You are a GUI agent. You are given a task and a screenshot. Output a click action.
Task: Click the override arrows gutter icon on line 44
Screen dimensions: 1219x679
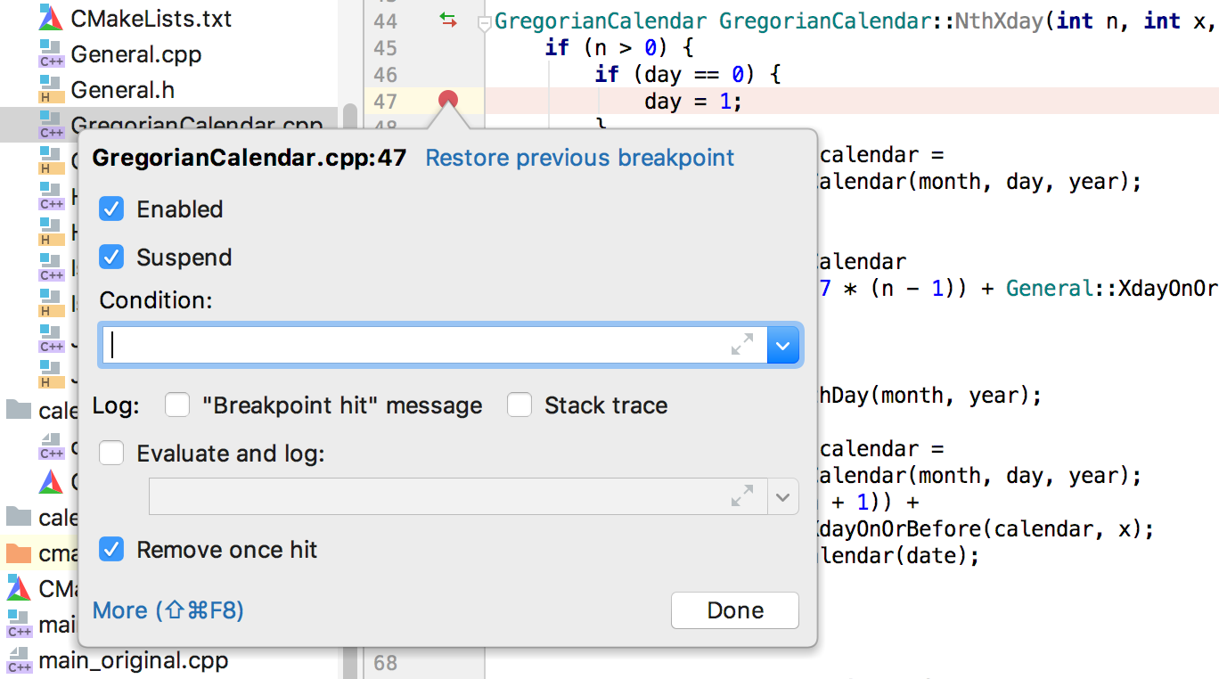coord(448,20)
